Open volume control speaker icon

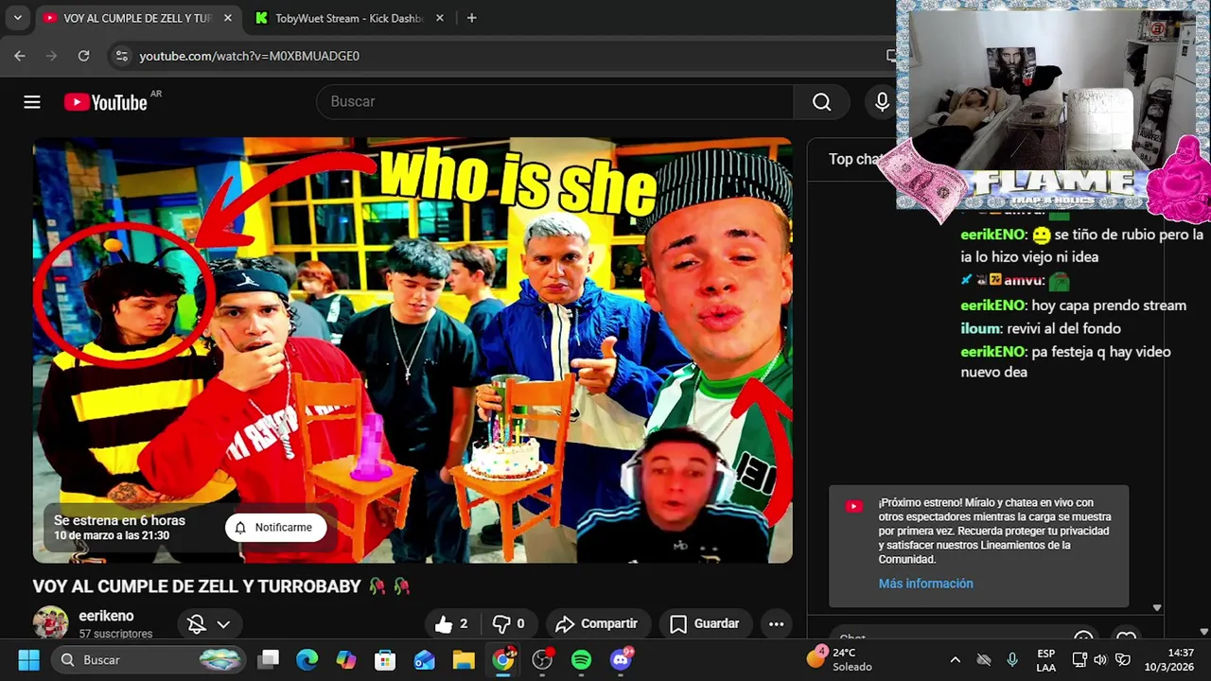pos(1100,659)
